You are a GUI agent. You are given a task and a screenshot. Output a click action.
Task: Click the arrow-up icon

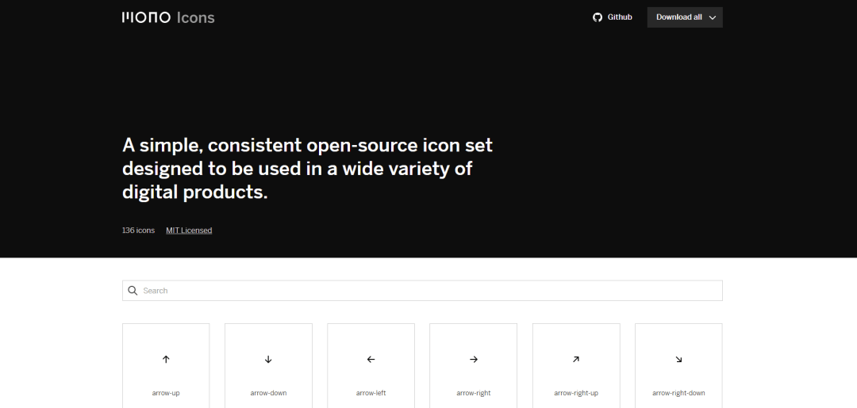pyautogui.click(x=166, y=359)
